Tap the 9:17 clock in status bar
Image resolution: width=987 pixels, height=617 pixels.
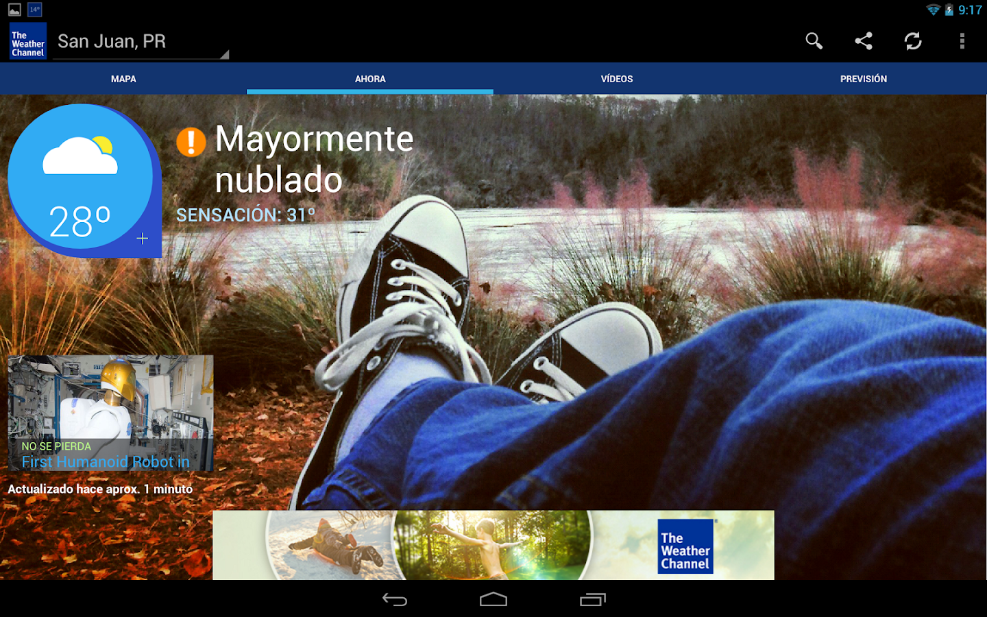[970, 10]
